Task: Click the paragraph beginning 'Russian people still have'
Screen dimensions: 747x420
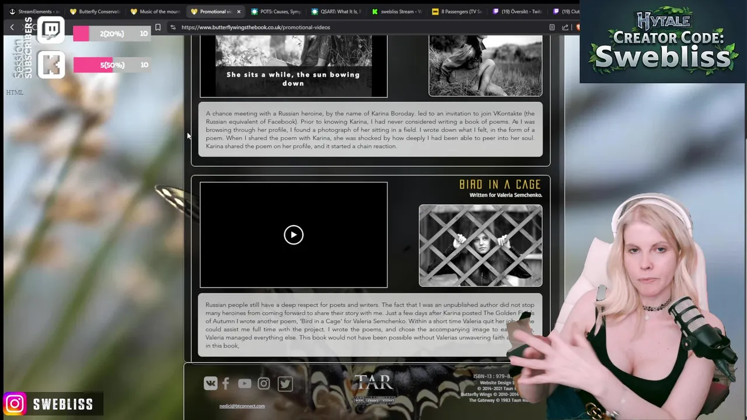Action: [370, 325]
